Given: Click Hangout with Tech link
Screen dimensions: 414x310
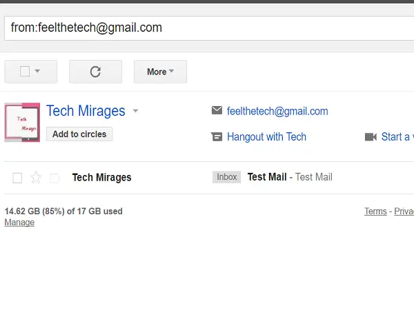Looking at the screenshot, I should 266,137.
